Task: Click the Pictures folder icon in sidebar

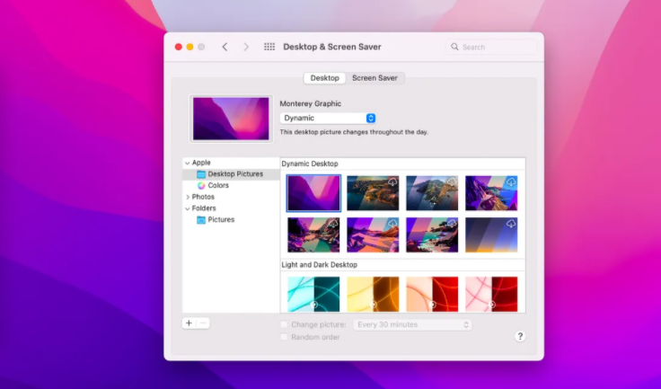Action: (x=201, y=220)
